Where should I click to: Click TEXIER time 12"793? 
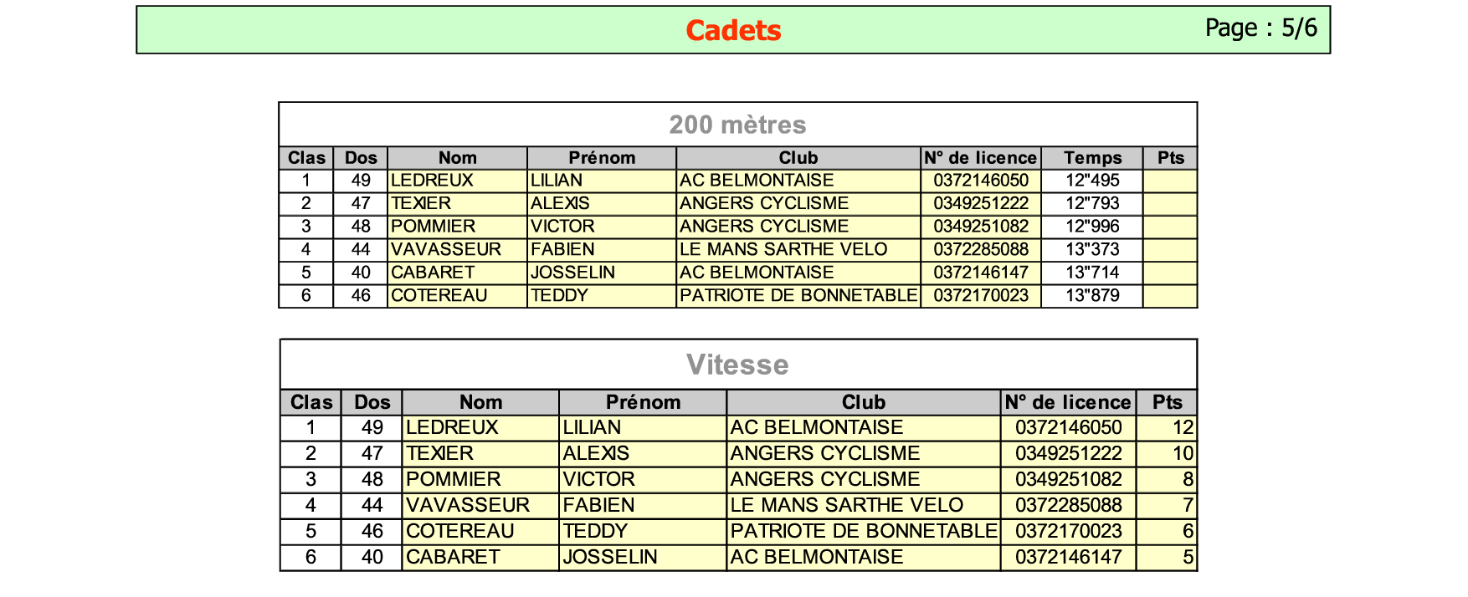(x=1092, y=203)
